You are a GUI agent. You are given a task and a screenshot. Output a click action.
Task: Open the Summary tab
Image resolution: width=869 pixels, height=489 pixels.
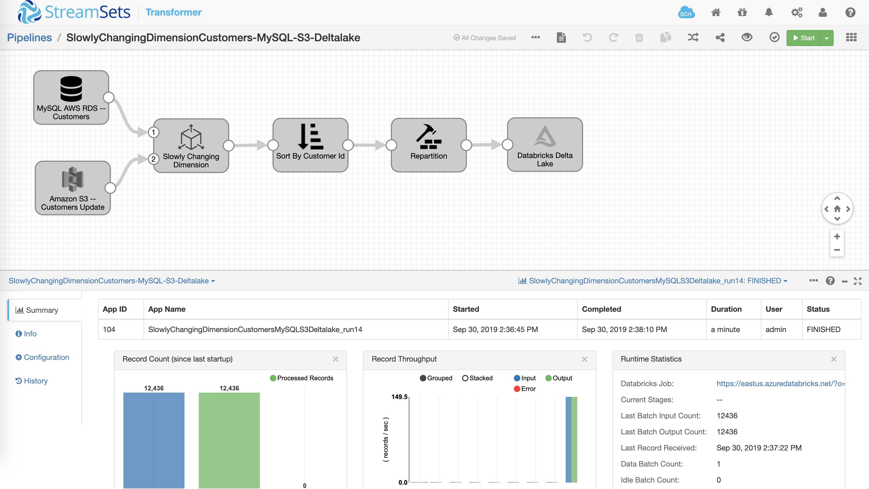coord(45,310)
